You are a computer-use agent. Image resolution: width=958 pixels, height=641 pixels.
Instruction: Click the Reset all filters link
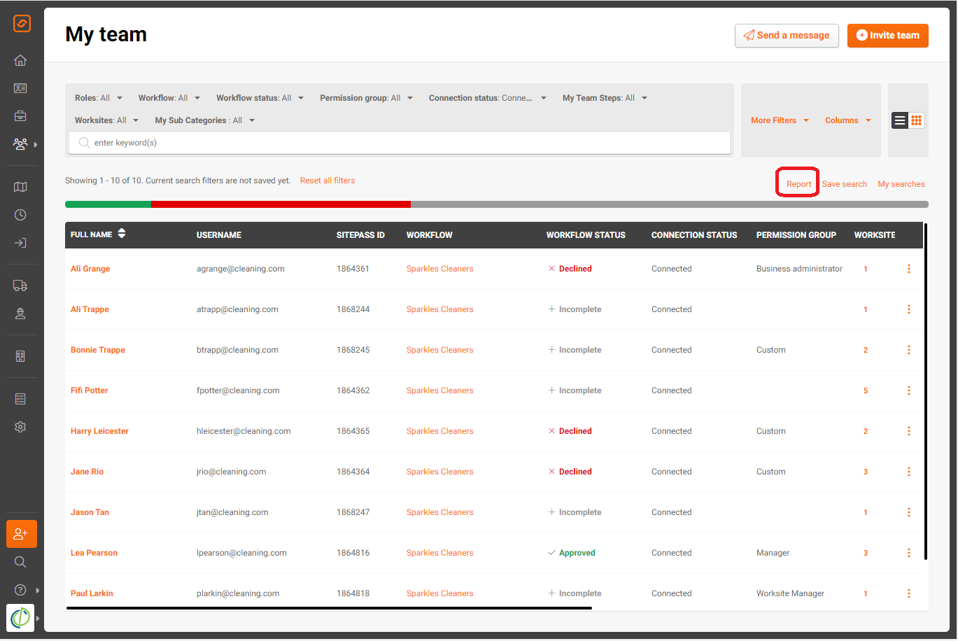(x=327, y=181)
